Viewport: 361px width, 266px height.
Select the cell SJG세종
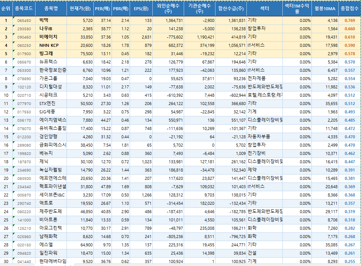point(51,112)
